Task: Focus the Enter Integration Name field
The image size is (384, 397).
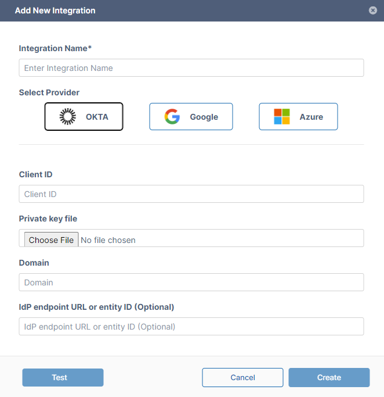Action: [191, 68]
